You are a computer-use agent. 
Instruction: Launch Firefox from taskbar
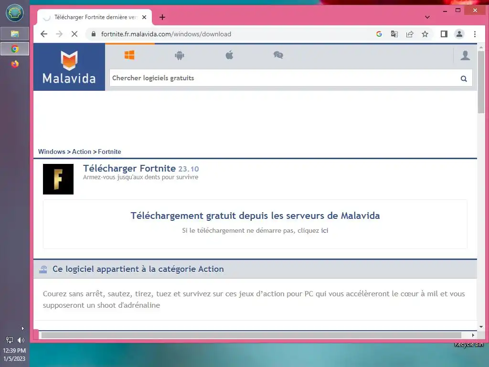point(15,64)
